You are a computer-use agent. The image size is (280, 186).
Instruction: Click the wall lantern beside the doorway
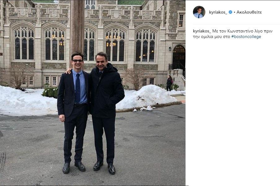[170, 49]
